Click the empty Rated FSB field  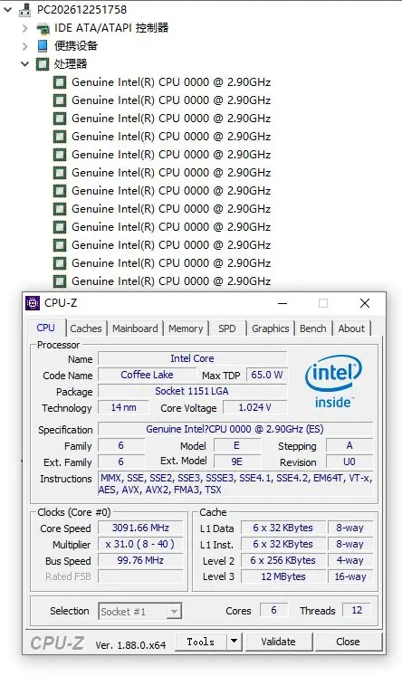140,576
